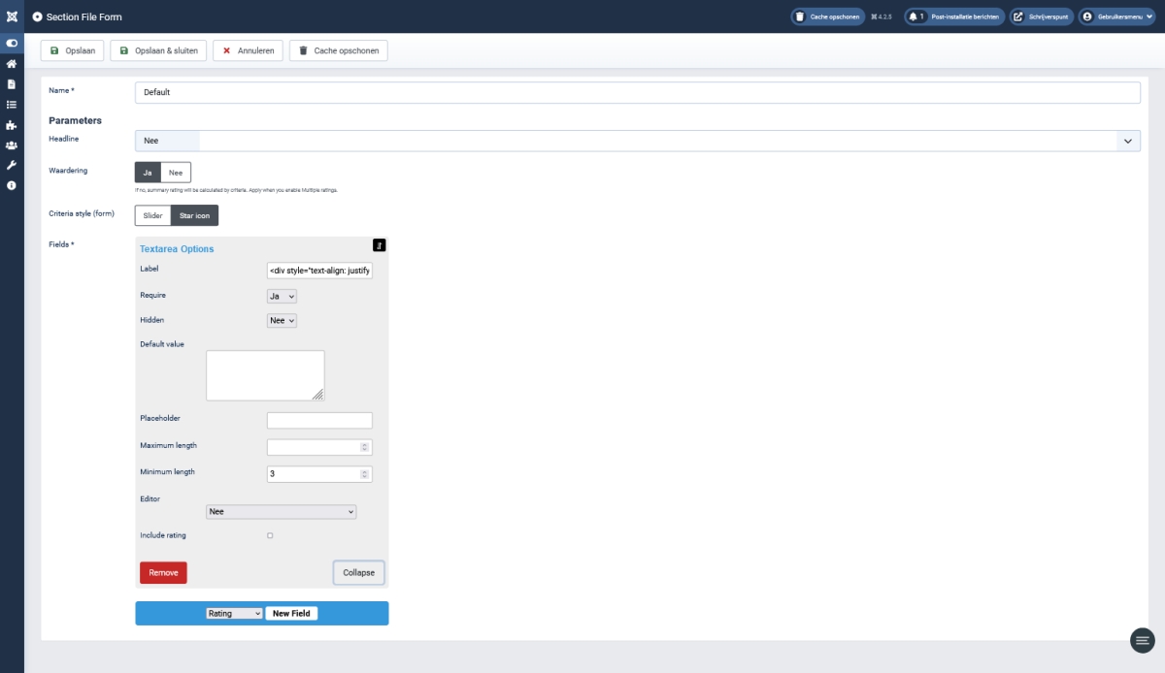Select Slider as criteria style
1165x673 pixels.
coord(152,215)
